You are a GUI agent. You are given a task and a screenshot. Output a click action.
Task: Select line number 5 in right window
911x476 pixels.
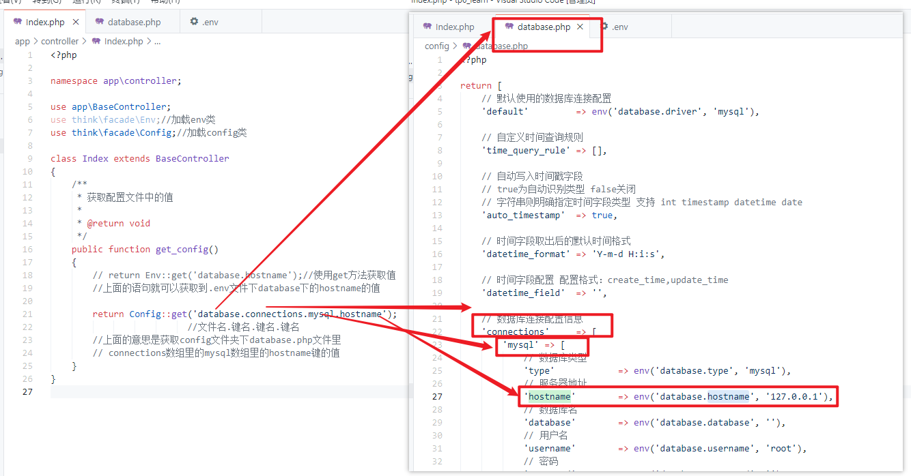(440, 111)
